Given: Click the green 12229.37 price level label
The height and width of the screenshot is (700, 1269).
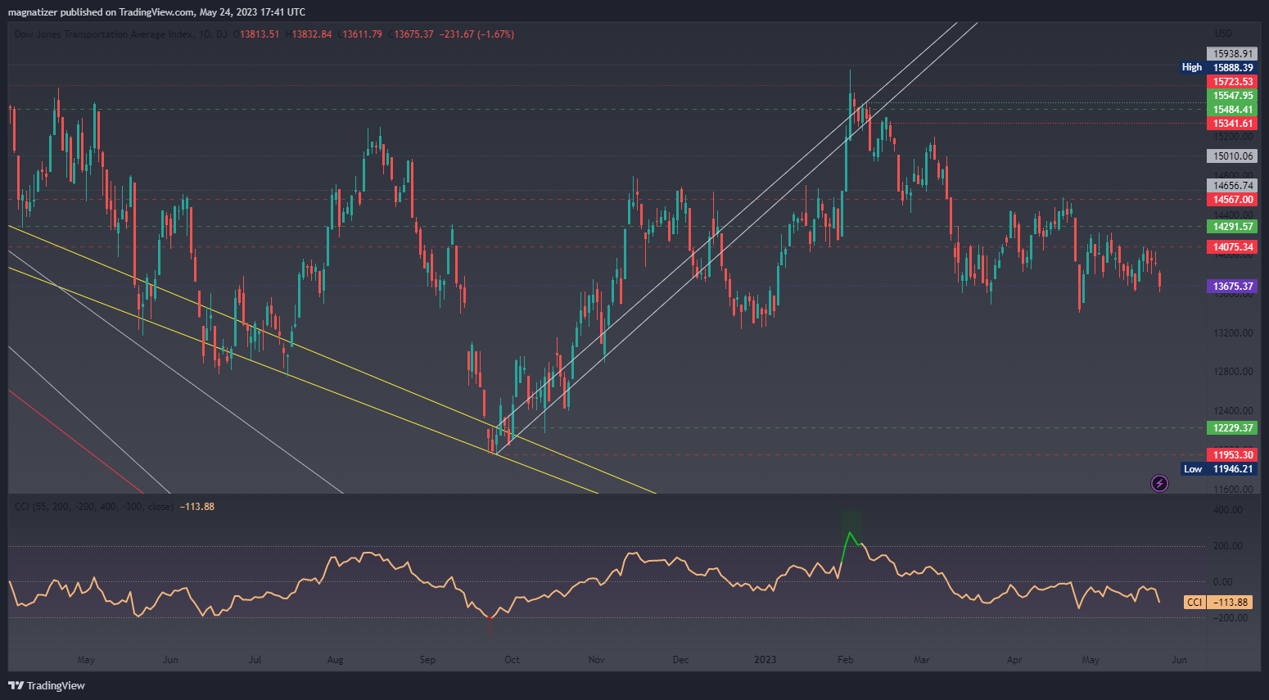Looking at the screenshot, I should coord(1232,428).
